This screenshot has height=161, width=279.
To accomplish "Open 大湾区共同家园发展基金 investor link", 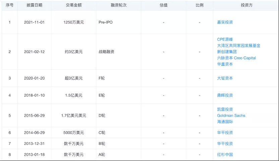I will (x=239, y=46).
